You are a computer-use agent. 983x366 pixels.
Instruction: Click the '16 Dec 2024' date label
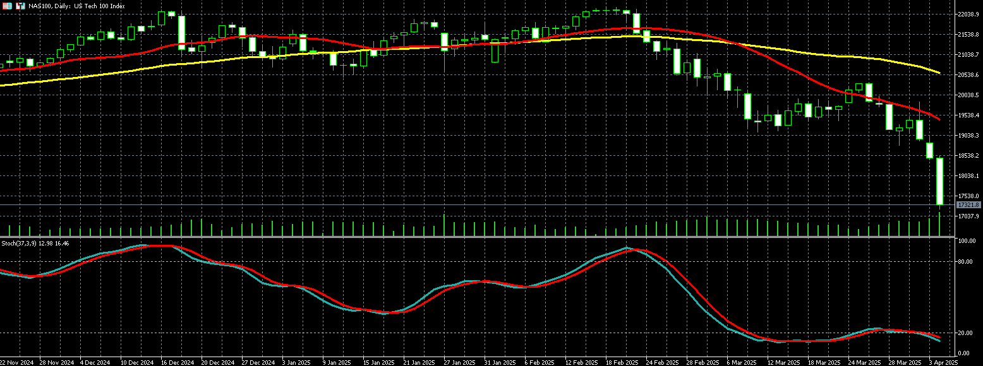[x=177, y=363]
